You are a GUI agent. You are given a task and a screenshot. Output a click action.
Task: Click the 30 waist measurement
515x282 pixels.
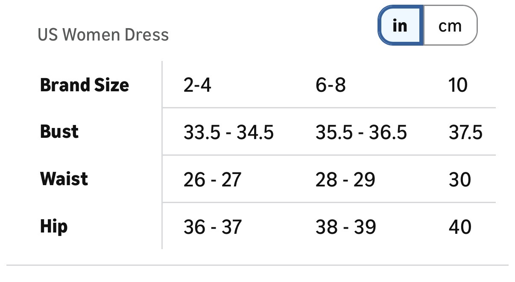[460, 180]
